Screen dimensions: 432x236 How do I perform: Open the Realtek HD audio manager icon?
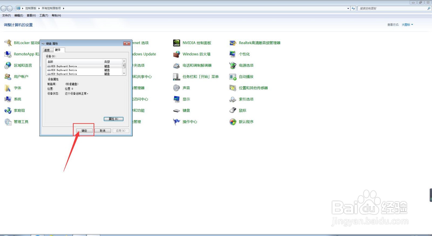(x=233, y=43)
